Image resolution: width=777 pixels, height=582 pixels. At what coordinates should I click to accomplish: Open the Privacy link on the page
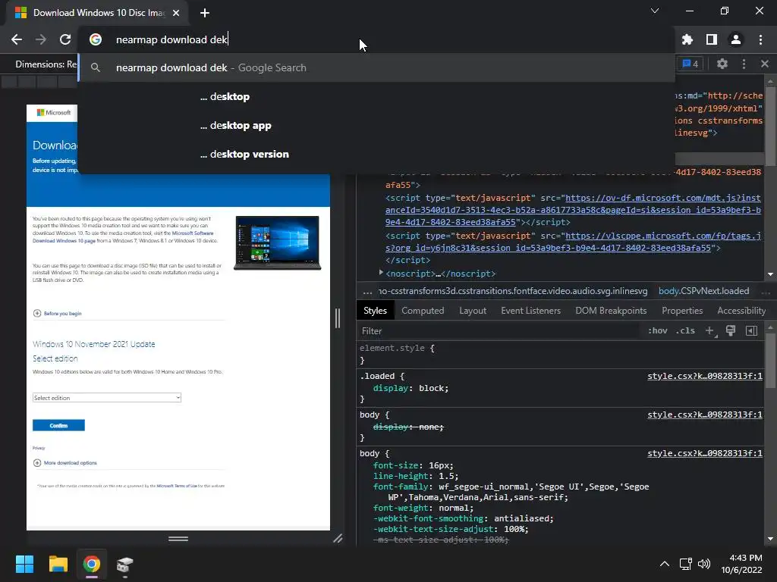[x=39, y=448]
